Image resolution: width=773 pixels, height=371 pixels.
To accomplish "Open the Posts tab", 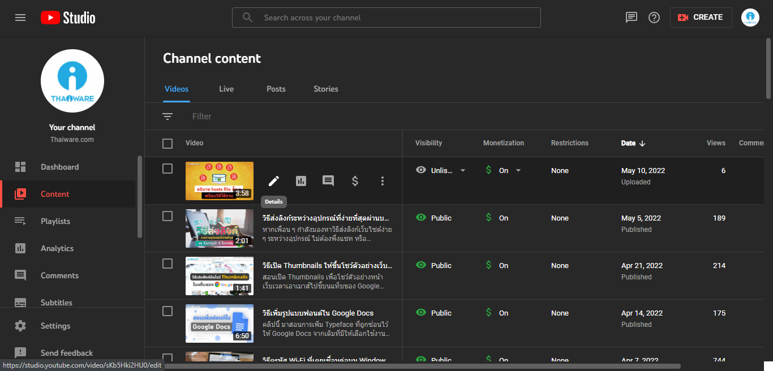I will coord(276,89).
